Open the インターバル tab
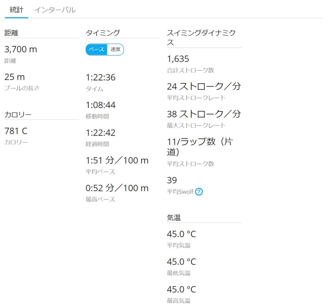Viewport: 329px width, 306px height. (x=55, y=10)
